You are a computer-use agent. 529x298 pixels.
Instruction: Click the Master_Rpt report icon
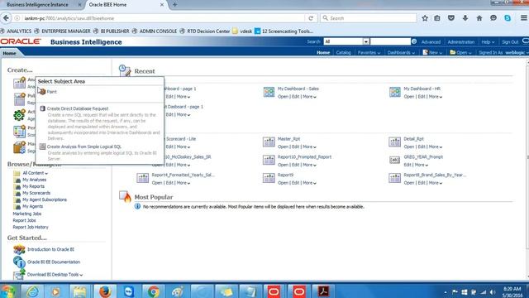pos(269,142)
